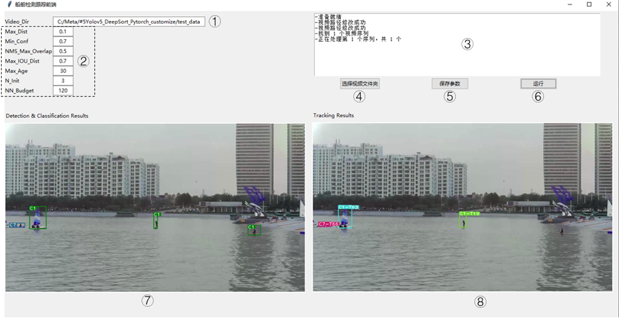Edit the Max_IOU_Dist input box
The image size is (619, 318).
63,61
